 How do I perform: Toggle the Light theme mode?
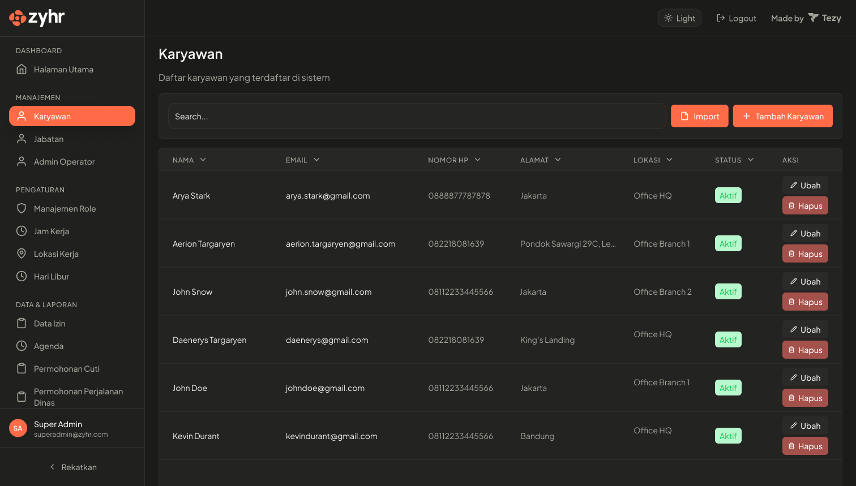[679, 18]
